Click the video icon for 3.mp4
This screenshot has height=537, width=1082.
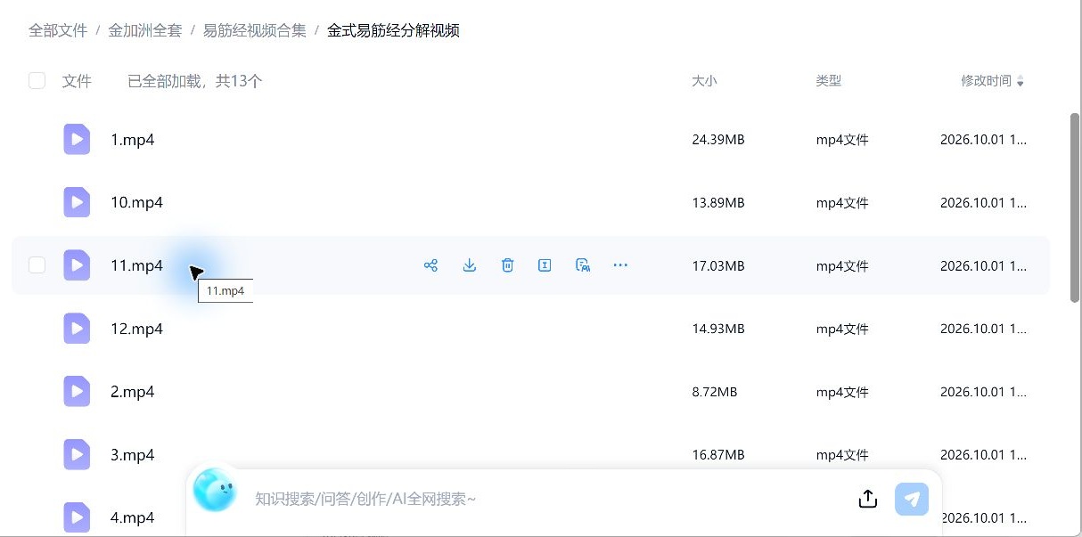click(x=77, y=455)
